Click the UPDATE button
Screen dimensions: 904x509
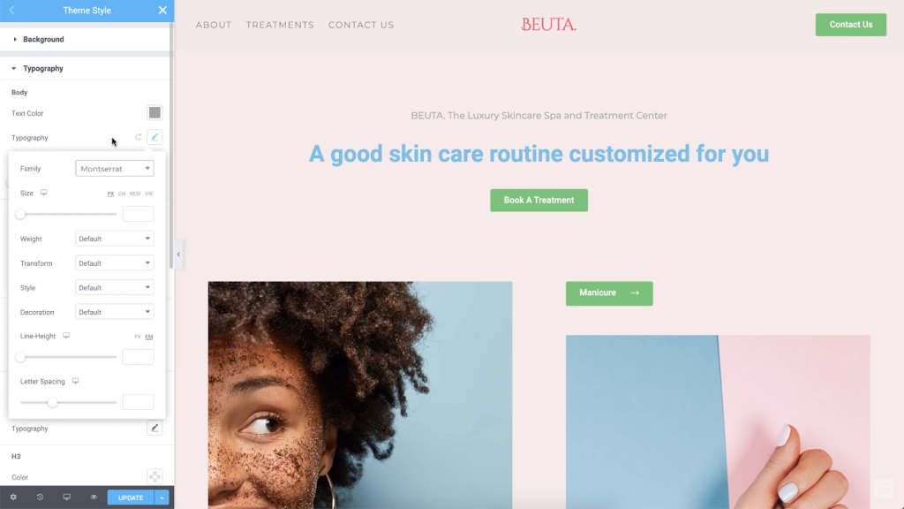click(131, 498)
